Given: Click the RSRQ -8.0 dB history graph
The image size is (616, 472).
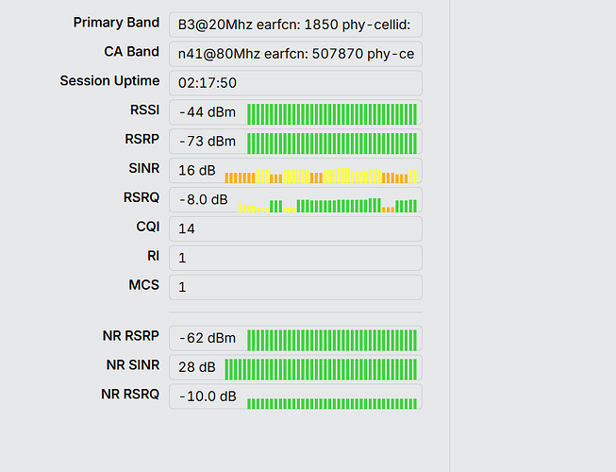Looking at the screenshot, I should click(x=327, y=205).
